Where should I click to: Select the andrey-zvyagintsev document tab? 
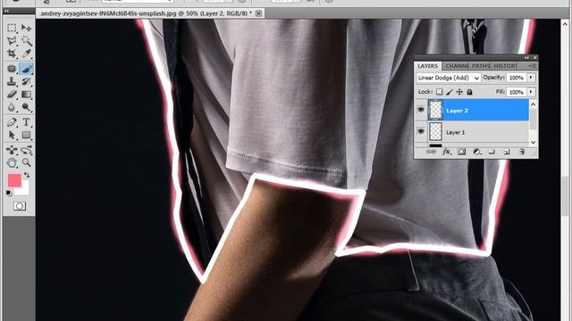146,13
